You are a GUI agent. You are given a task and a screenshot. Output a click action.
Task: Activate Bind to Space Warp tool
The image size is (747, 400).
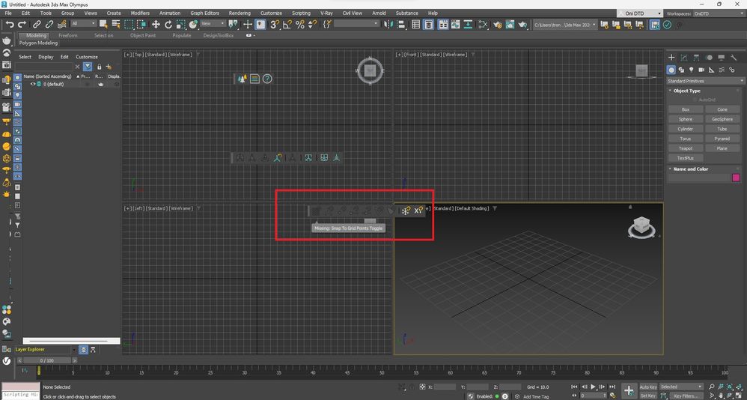point(61,24)
